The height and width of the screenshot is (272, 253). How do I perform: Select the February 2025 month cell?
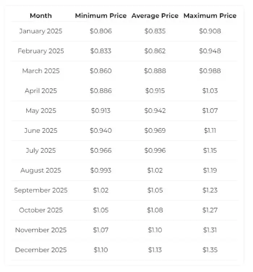41,51
